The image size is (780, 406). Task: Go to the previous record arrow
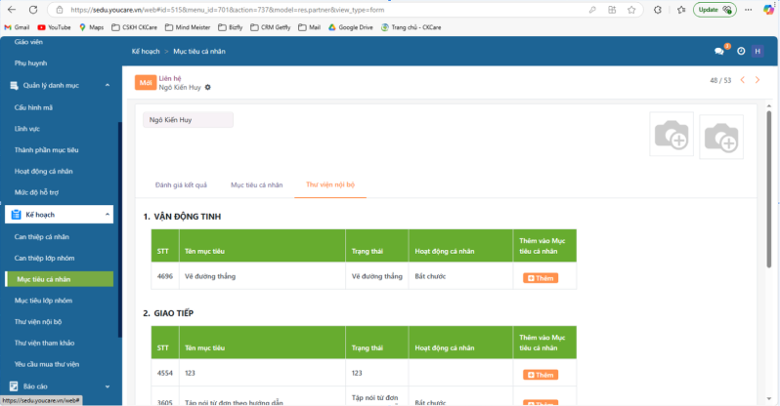(743, 80)
